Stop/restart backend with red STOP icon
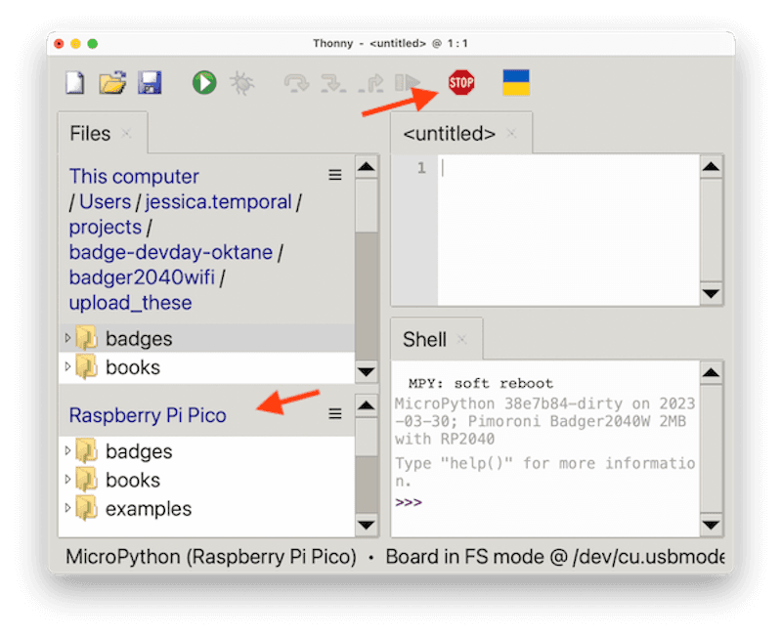782x636 pixels. click(461, 83)
